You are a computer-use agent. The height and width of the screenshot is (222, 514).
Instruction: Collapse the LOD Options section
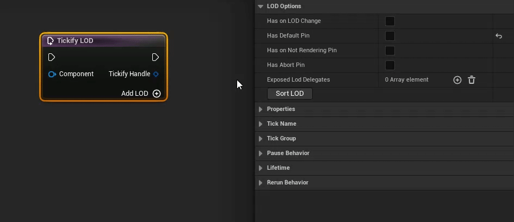pos(261,7)
